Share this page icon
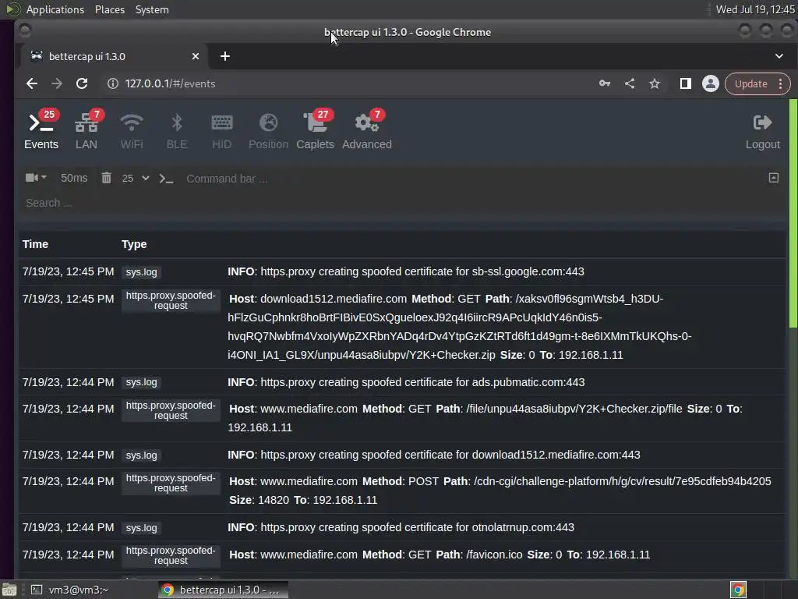Viewport: 798px width, 599px height. pos(630,83)
